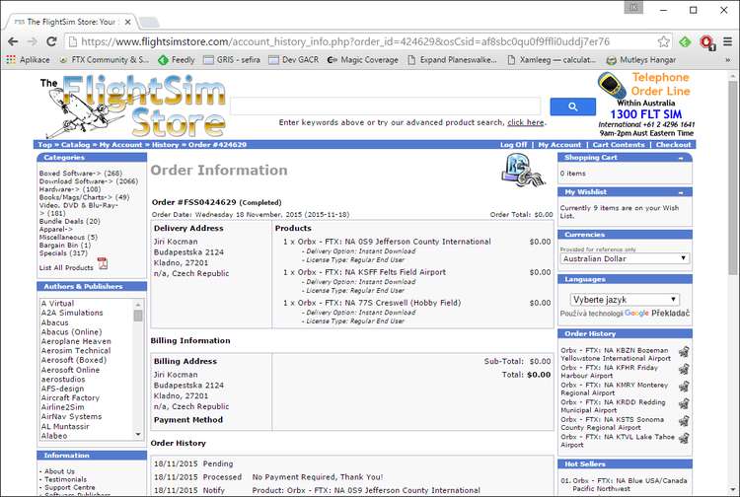Click the browser back arrow
The width and height of the screenshot is (740, 497).
tap(13, 41)
